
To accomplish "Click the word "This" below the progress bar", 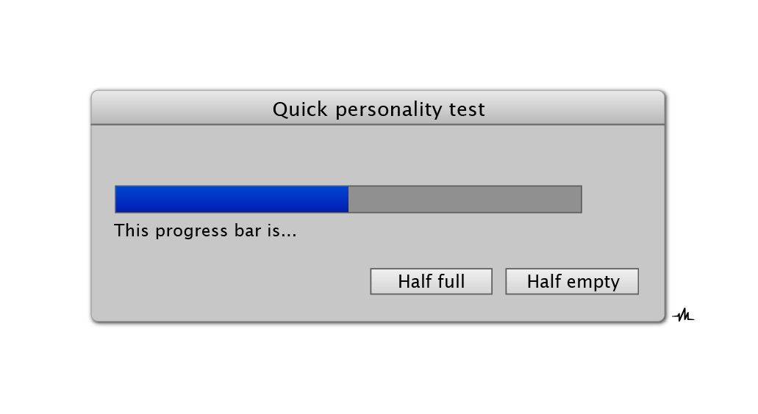I will pyautogui.click(x=132, y=231).
